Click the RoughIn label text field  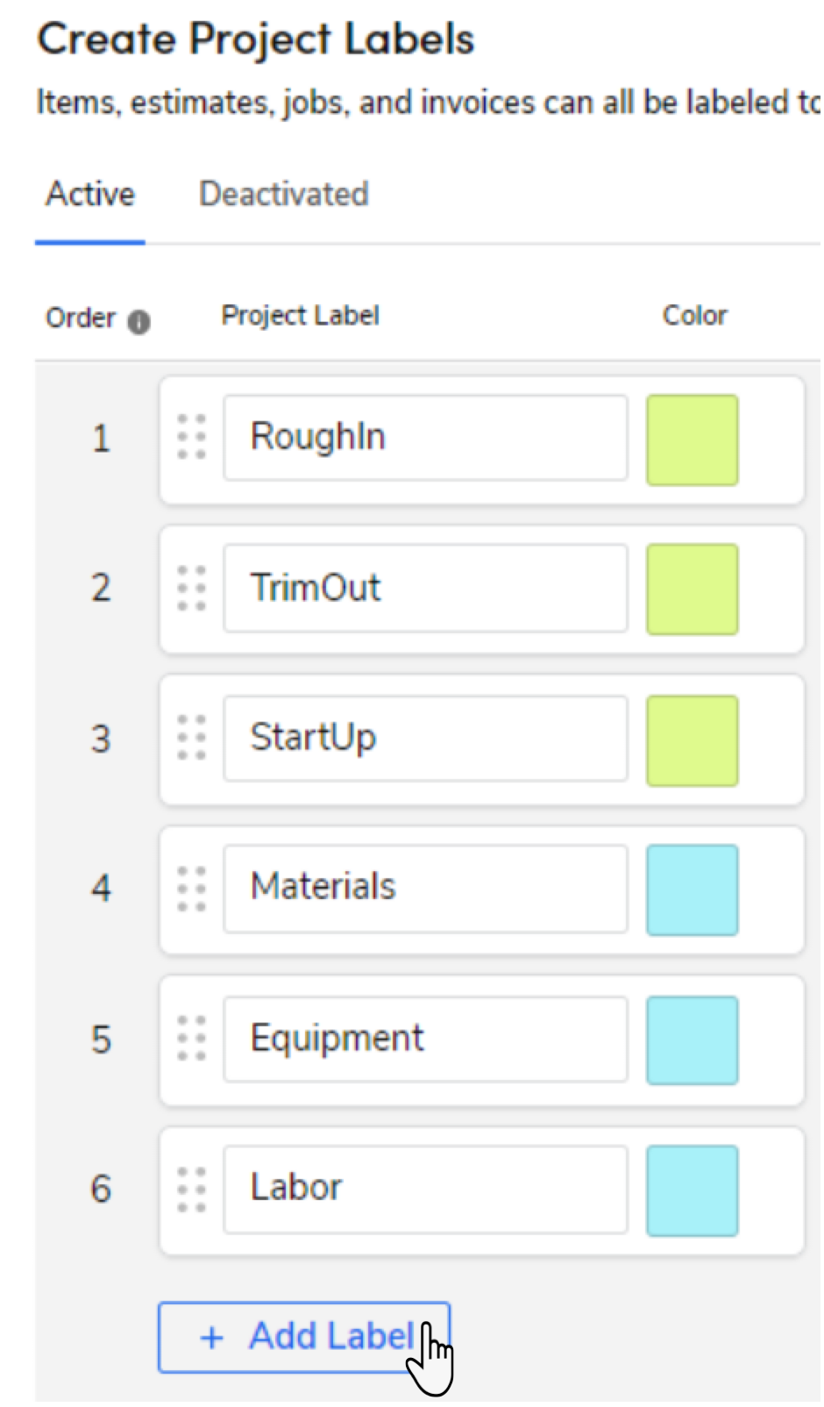(x=425, y=437)
